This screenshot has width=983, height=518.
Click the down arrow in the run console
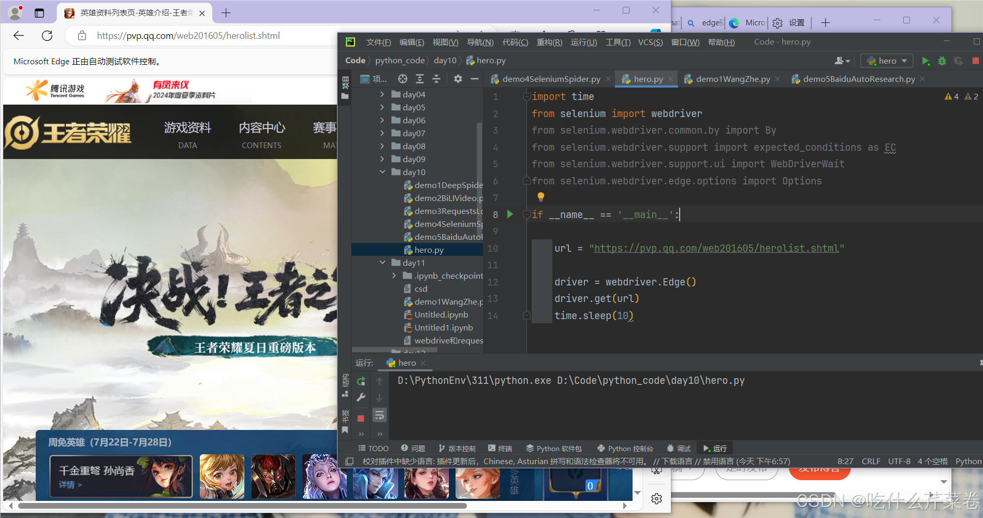(x=379, y=398)
